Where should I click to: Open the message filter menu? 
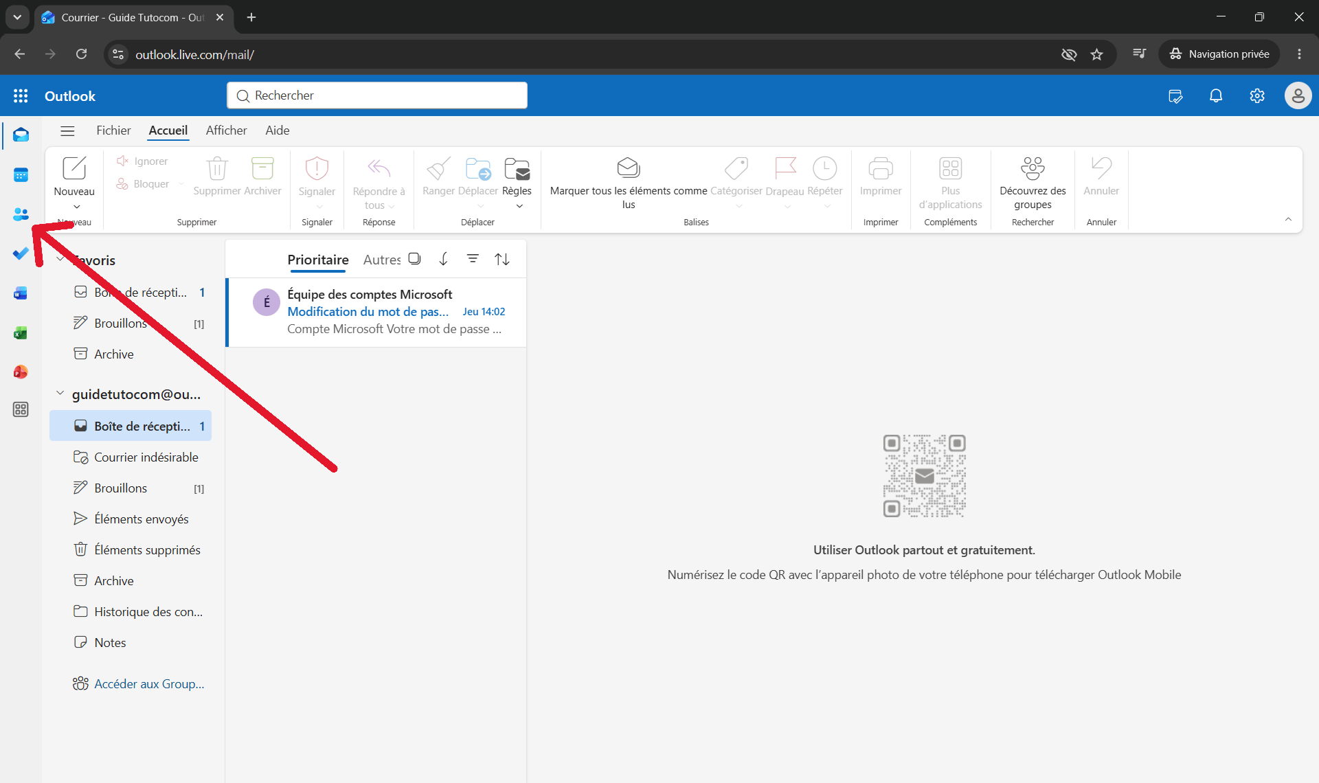pyautogui.click(x=473, y=259)
